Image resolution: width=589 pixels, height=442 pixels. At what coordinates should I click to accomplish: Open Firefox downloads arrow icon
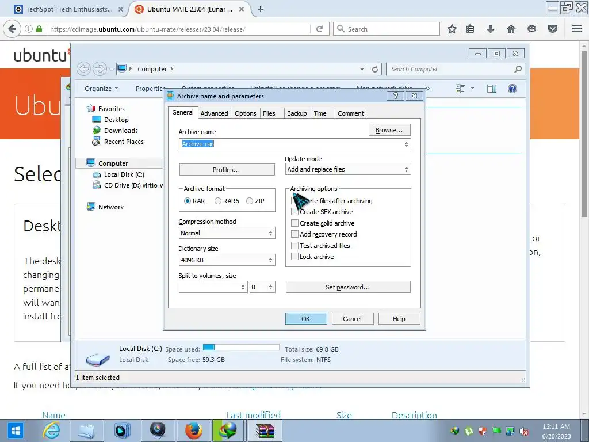[490, 29]
